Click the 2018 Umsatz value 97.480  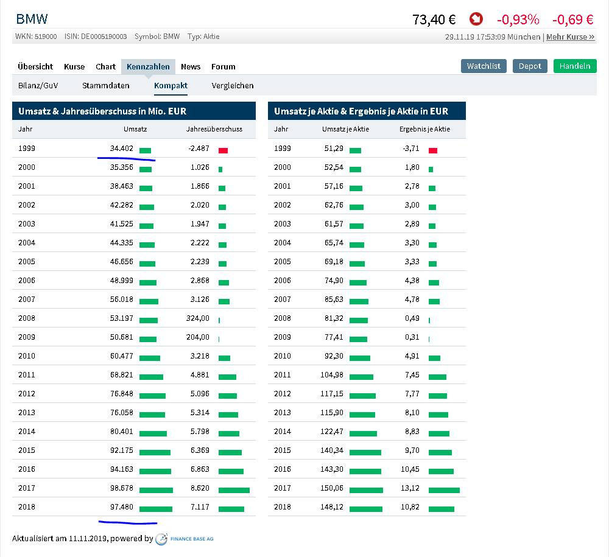[121, 507]
